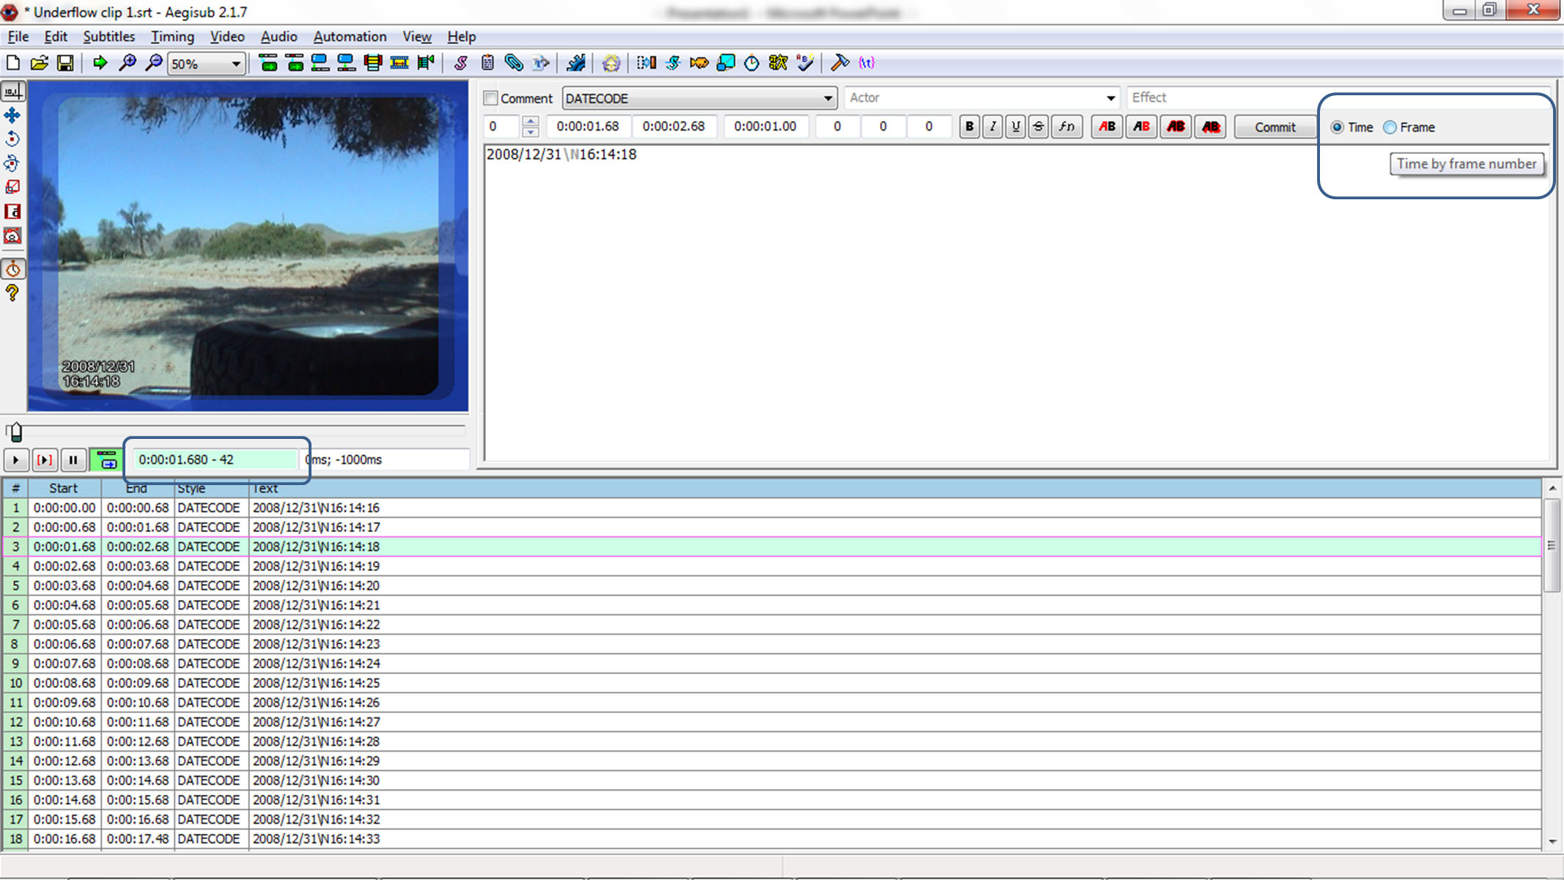This screenshot has height=880, width=1564.
Task: Open the Resample Resolution icon
Action: (x=726, y=63)
